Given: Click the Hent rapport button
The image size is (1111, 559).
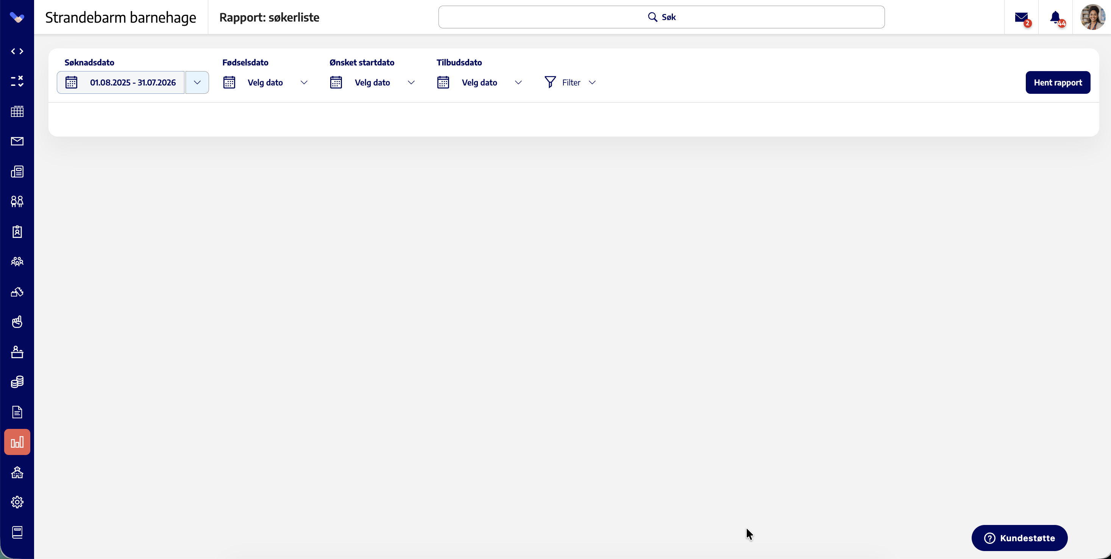Looking at the screenshot, I should tap(1058, 82).
